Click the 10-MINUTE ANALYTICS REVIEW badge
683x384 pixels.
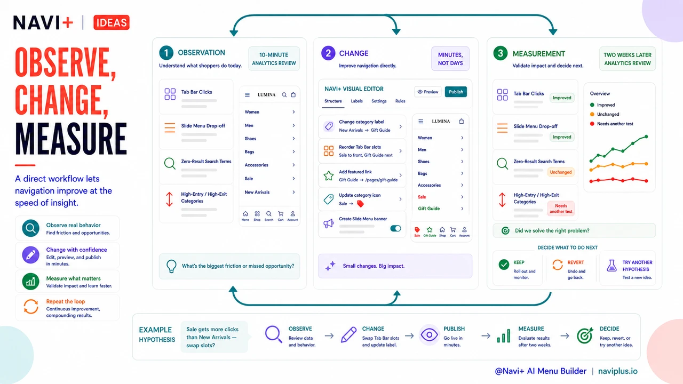(x=274, y=59)
